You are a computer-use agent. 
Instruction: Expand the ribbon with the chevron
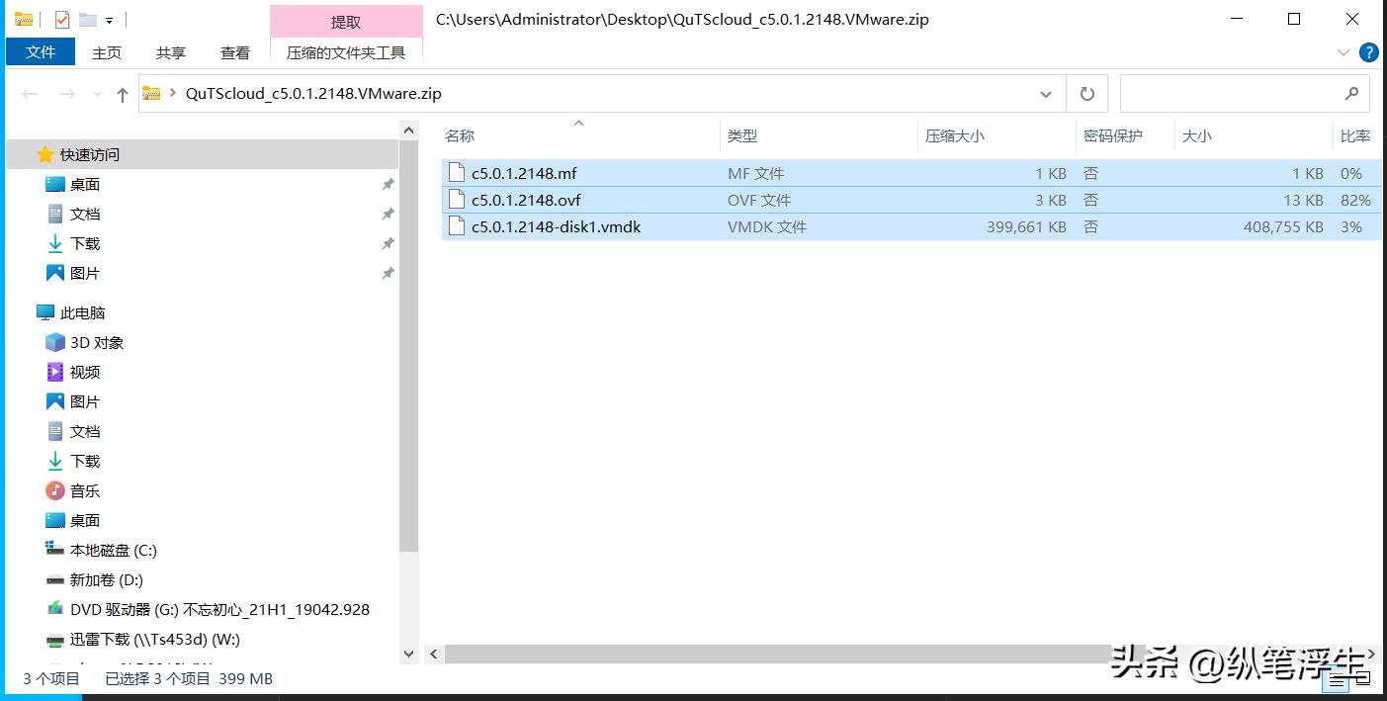(1344, 52)
